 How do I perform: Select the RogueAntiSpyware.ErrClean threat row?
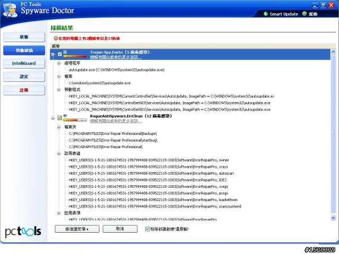[x=190, y=119]
